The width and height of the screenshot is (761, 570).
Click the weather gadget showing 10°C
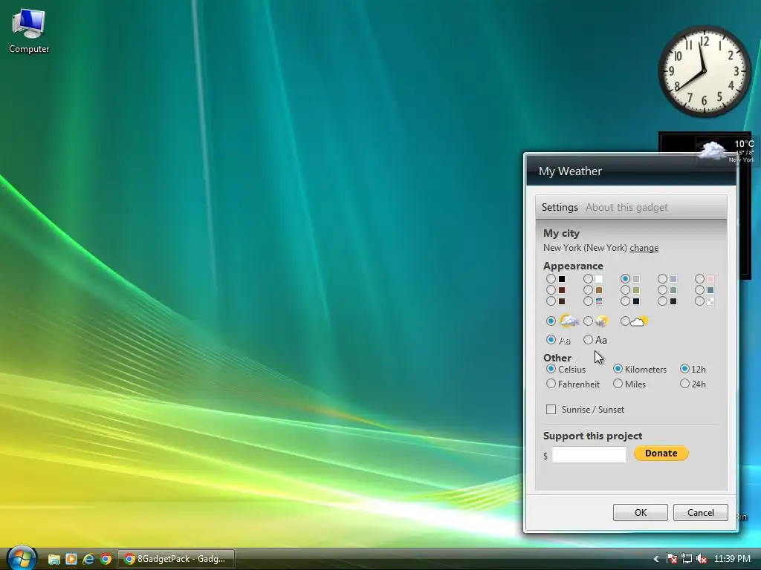pos(725,150)
